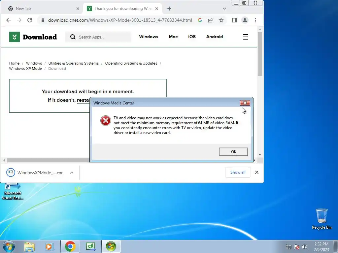Close the downloads bar
This screenshot has height=253, width=338.
pyautogui.click(x=256, y=172)
